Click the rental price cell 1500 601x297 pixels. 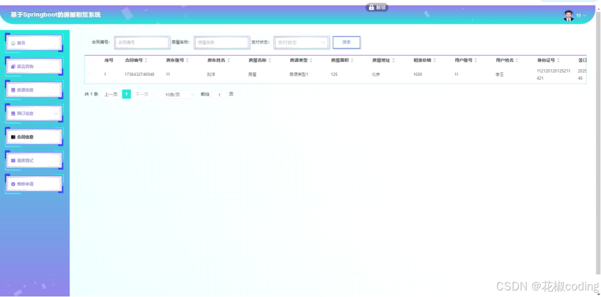[x=417, y=75]
